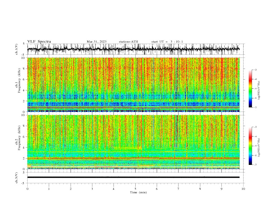This screenshot has height=212, width=274.
Task: Click the "10" kHz tick on ch.1 axis
Action: (x=23, y=58)
